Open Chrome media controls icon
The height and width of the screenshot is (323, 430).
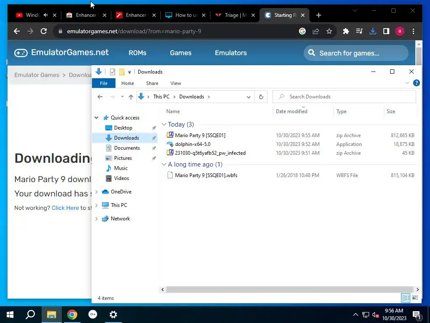point(359,31)
